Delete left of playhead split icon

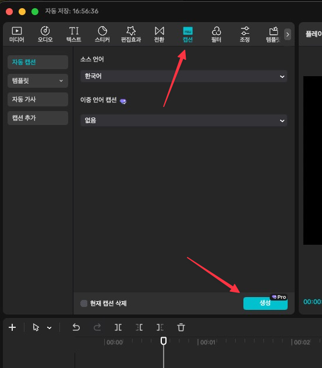(139, 327)
